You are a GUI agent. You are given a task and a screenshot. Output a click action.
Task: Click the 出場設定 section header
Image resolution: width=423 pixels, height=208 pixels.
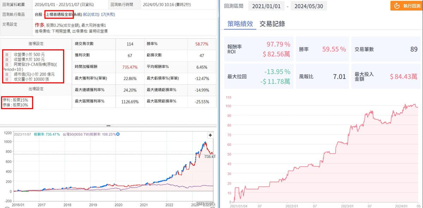coord(36,89)
